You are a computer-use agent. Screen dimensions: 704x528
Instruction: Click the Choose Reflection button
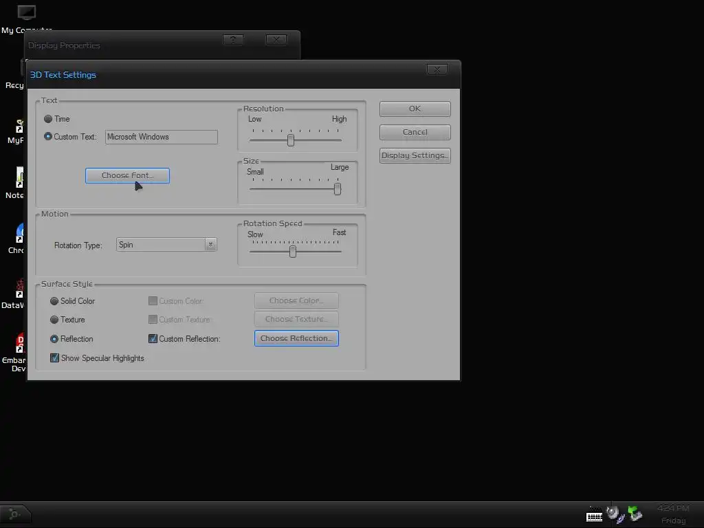(296, 338)
